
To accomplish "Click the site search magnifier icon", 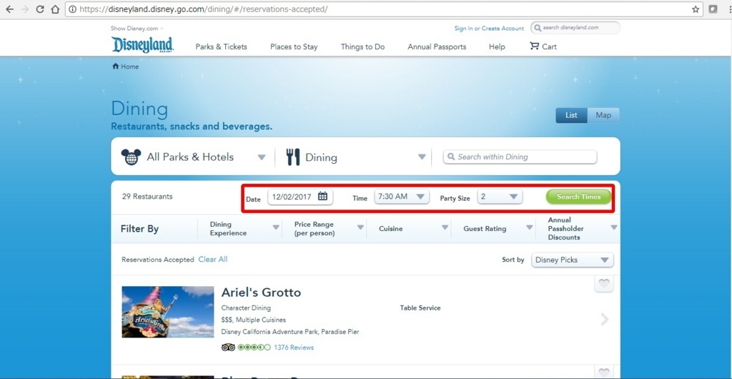I will tap(538, 28).
